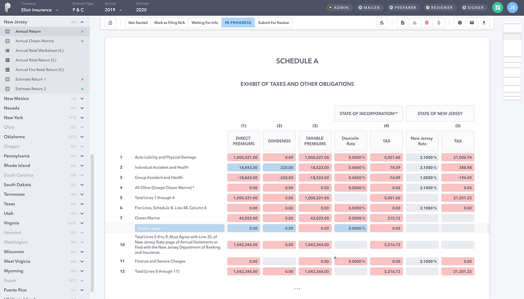Screen dimensions: 524x299
Task: Click the form icon beside Annual Retal Return (IL)
Action: [x=7, y=60]
